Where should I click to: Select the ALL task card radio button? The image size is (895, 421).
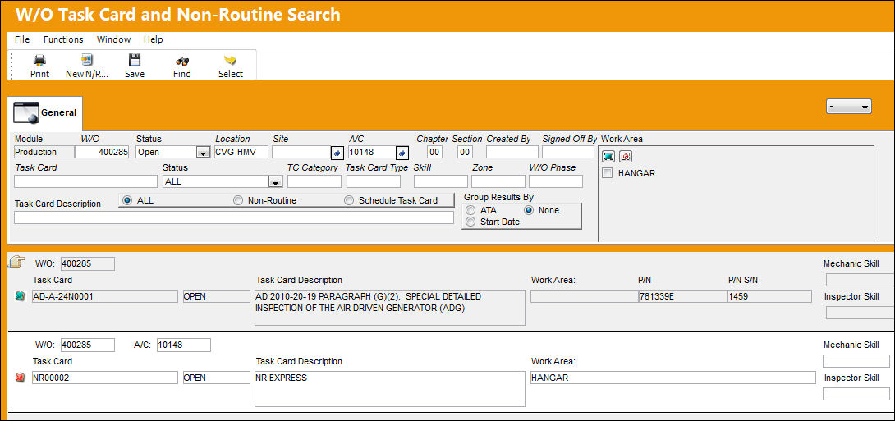(127, 200)
